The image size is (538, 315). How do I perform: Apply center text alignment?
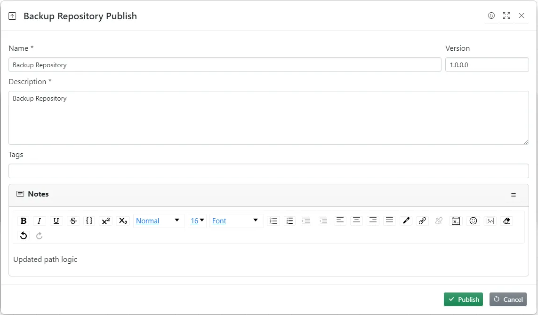tap(356, 220)
